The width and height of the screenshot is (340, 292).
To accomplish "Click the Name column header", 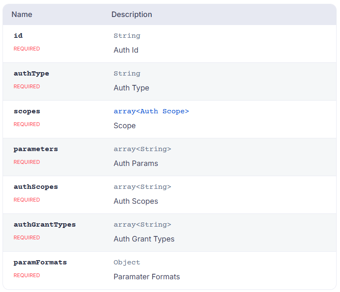I will point(22,14).
